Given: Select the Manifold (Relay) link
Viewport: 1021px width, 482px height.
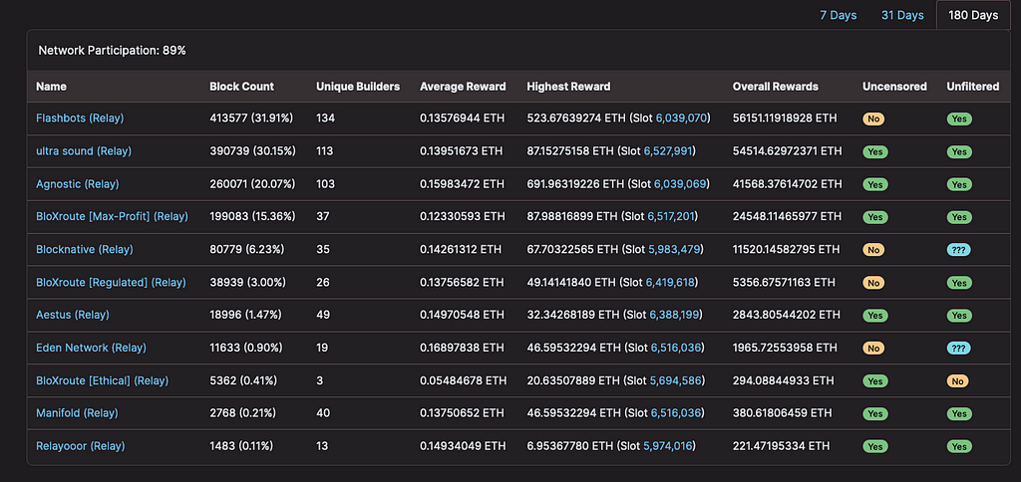Looking at the screenshot, I should point(77,413).
